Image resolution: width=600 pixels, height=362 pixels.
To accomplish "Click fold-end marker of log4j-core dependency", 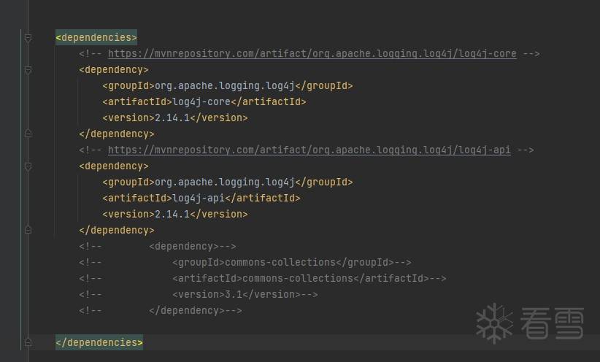I will click(28, 134).
